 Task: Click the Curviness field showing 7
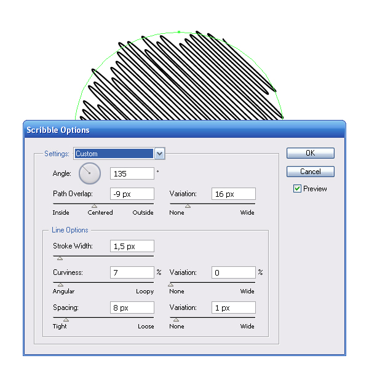pos(132,272)
